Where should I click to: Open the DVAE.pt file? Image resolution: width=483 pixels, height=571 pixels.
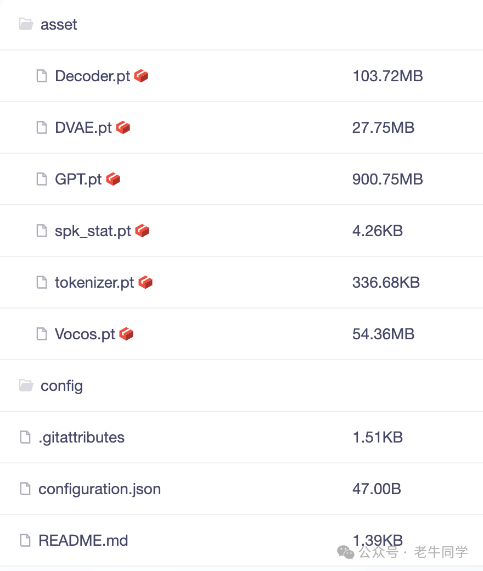(x=83, y=128)
